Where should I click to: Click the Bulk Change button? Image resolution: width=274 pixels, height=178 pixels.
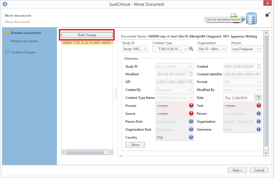click(87, 35)
